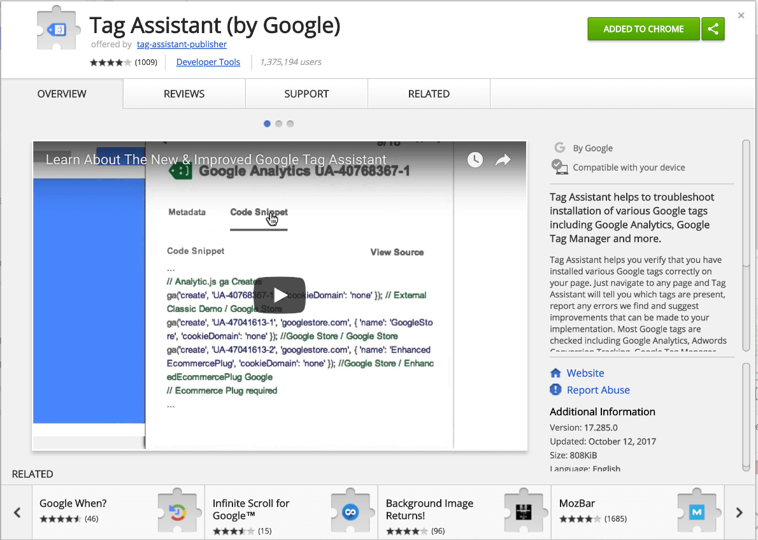Click the green share icon button
This screenshot has height=540, width=758.
(x=713, y=29)
